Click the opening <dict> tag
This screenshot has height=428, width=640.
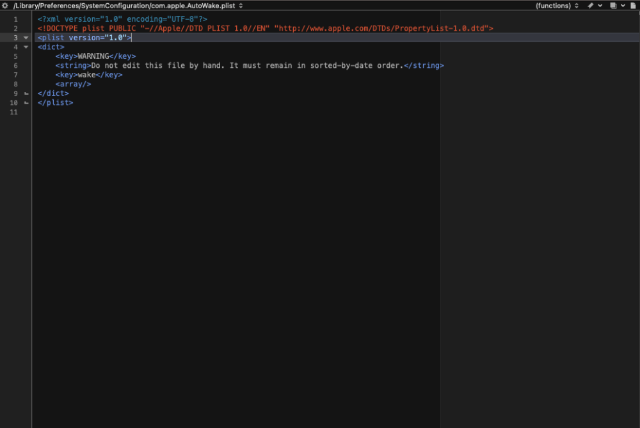coord(51,47)
